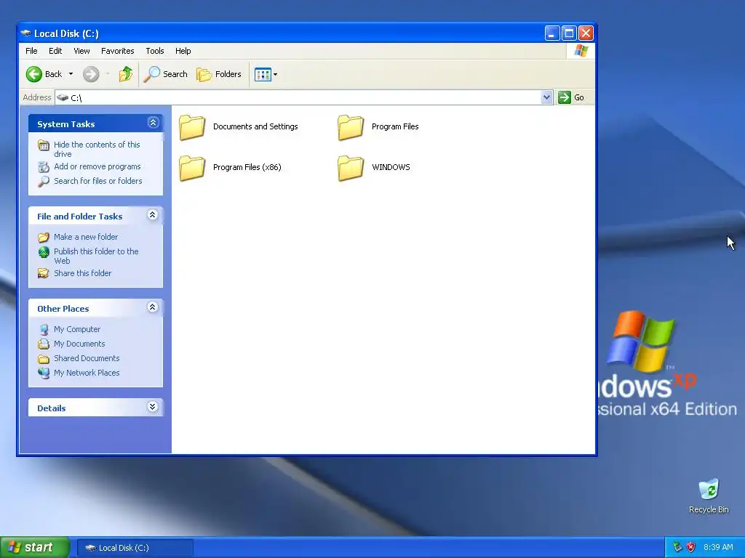Viewport: 745px width, 558px height.
Task: Open the Favorites menu
Action: coord(117,51)
